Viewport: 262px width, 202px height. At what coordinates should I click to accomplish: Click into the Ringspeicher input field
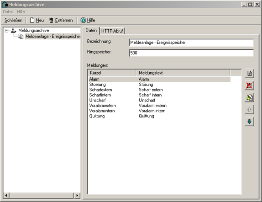191,53
